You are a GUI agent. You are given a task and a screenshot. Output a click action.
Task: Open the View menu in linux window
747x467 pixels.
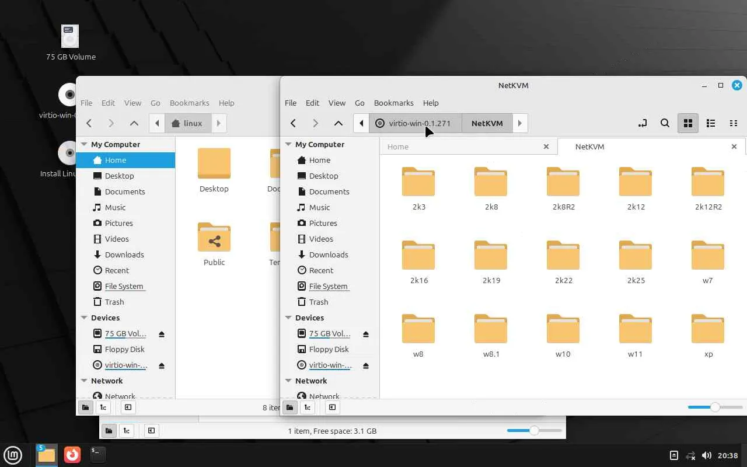click(x=132, y=103)
